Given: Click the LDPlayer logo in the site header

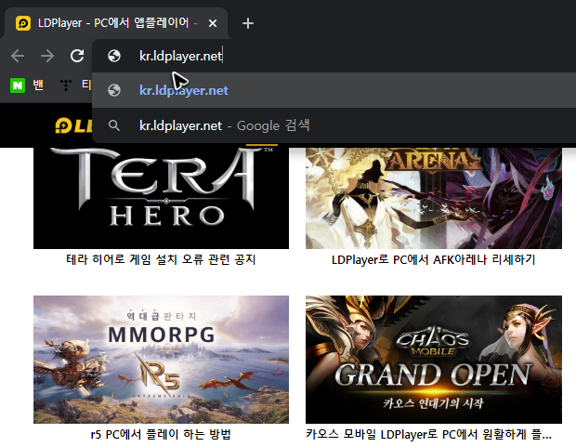Looking at the screenshot, I should coord(73,125).
